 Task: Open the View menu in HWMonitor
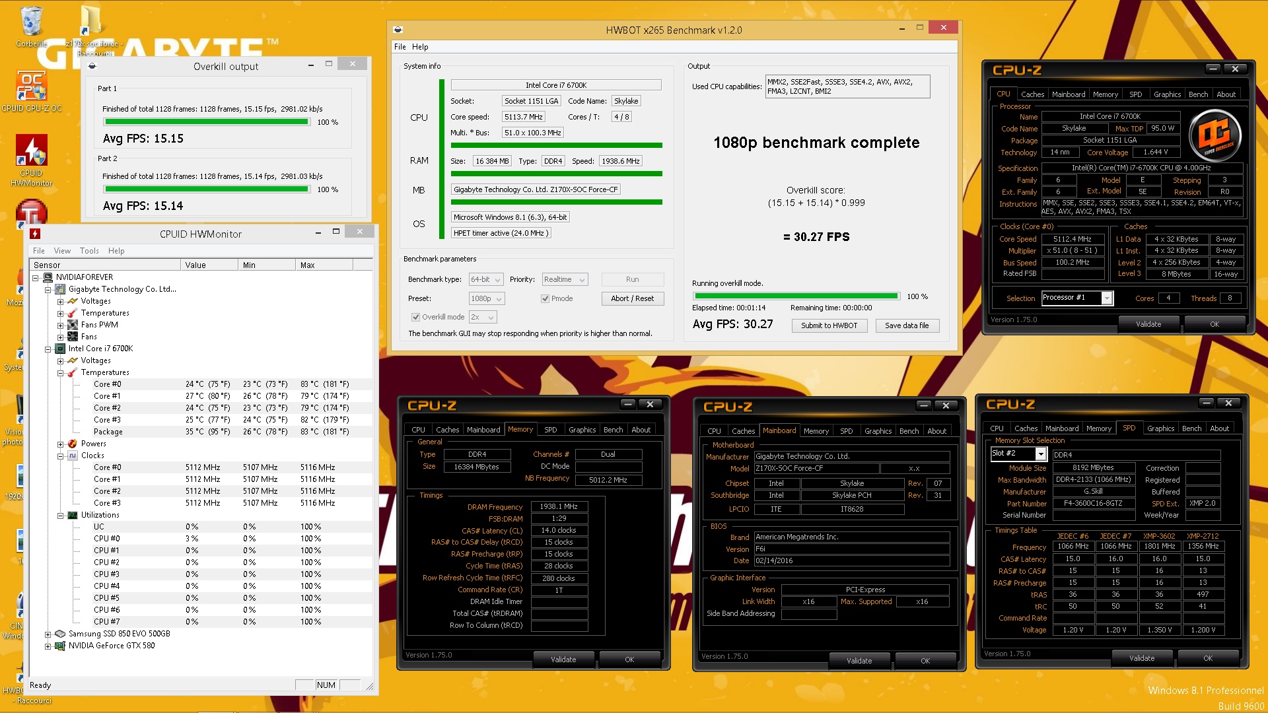62,251
